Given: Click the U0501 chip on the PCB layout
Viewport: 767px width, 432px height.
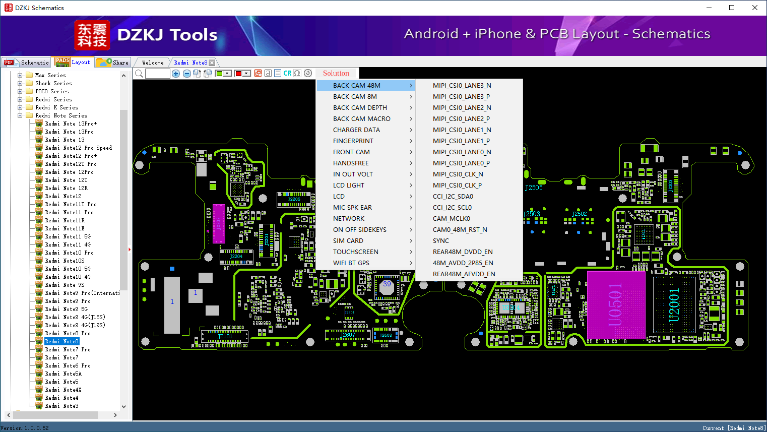Looking at the screenshot, I should (616, 304).
